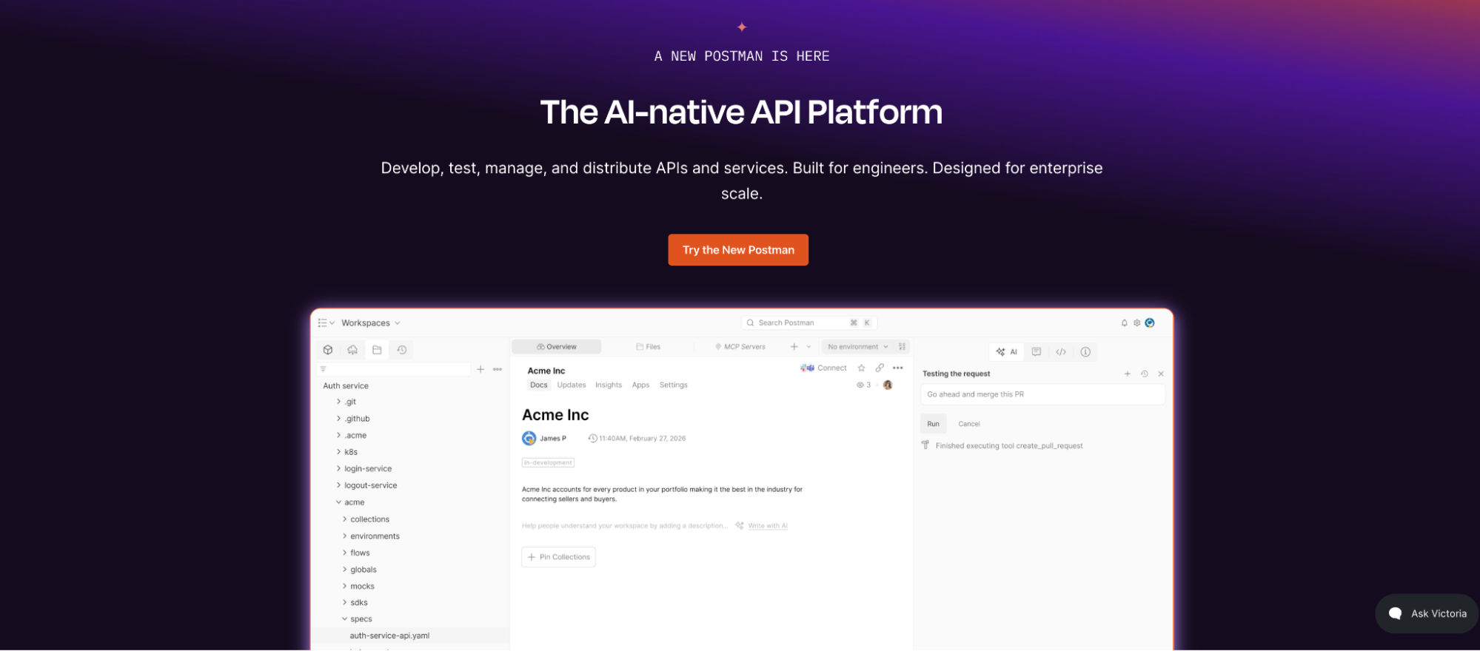Screen dimensions: 1480x651
Task: Select the cube icon in sidebar tabs
Action: point(328,350)
